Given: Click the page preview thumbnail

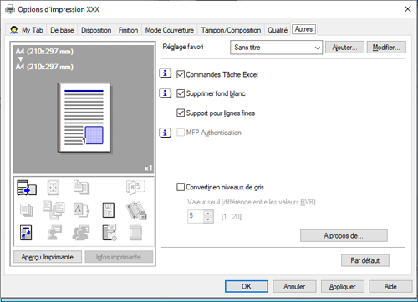Looking at the screenshot, I should (x=84, y=118).
